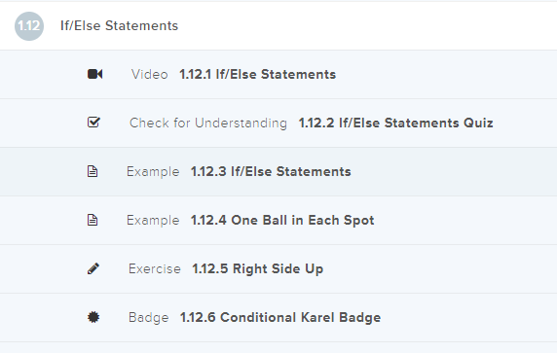557x353 pixels.
Task: Click the video camera icon for lesson 1.12.1
Action: 94,74
